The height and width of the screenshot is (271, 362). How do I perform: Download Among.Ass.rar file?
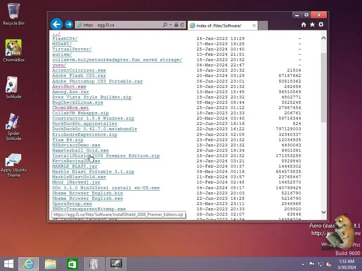point(70,92)
